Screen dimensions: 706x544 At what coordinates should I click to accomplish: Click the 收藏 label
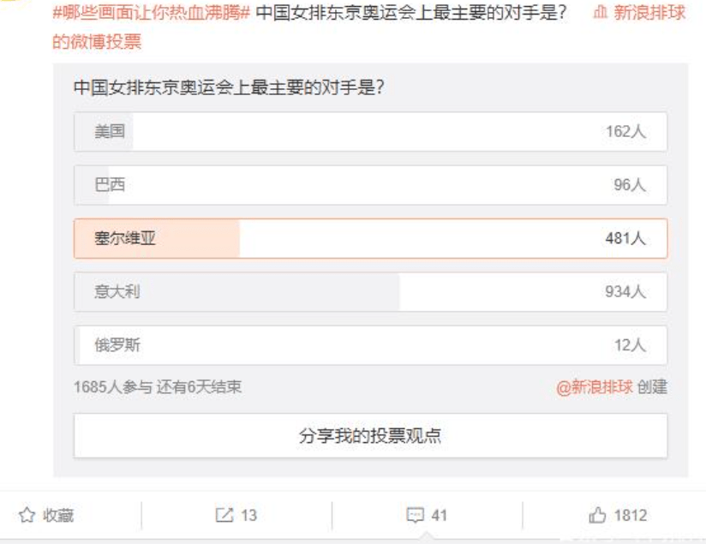pyautogui.click(x=58, y=515)
